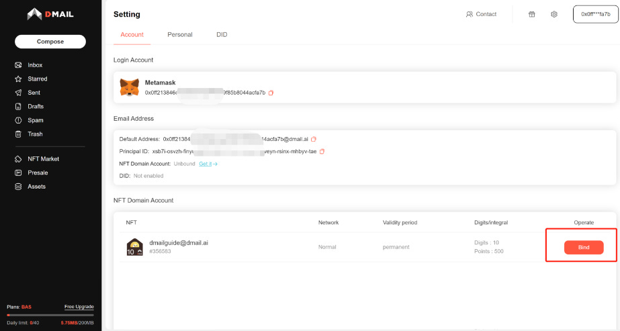
Task: Click the Assets stack icon
Action: 18,187
